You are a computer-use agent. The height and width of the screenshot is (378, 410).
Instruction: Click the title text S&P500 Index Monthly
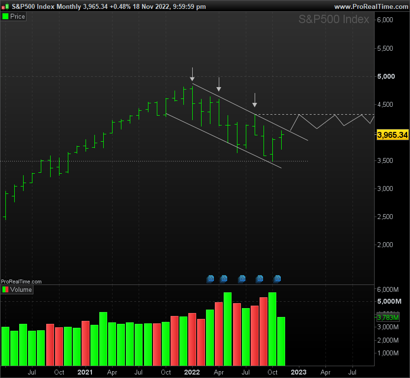click(x=46, y=6)
